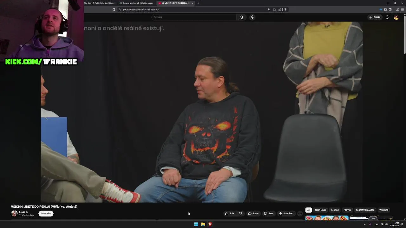Open the Lišák channel avatar

[14, 213]
